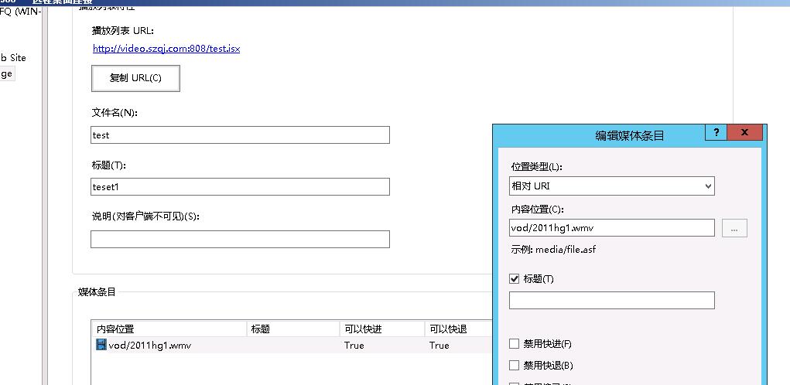
Task: Enable the 禁用快进(F) checkbox
Action: [x=514, y=344]
